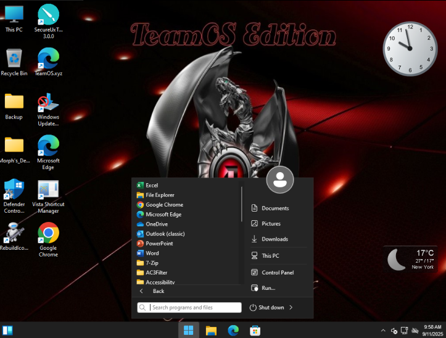446x338 pixels.
Task: Open the taskbar date and time
Action: point(432,331)
